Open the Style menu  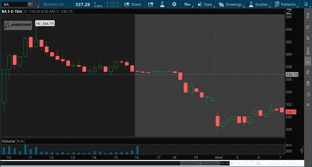pyautogui.click(x=205, y=4)
